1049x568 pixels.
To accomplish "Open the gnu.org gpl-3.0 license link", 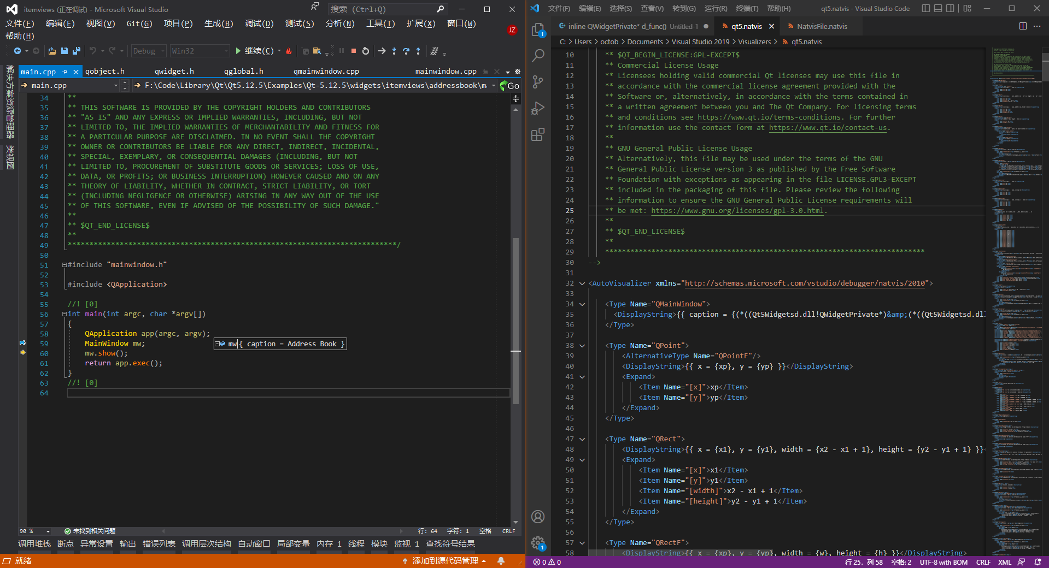I will (x=737, y=211).
